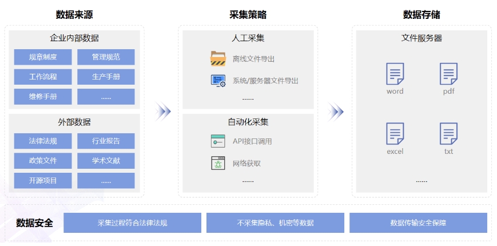Click the excel file icon

tap(395, 134)
